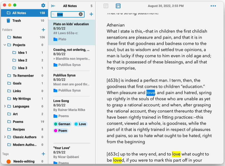Collapse the Projects folder
The height and width of the screenshot is (166, 225).
pyautogui.click(x=5, y=45)
